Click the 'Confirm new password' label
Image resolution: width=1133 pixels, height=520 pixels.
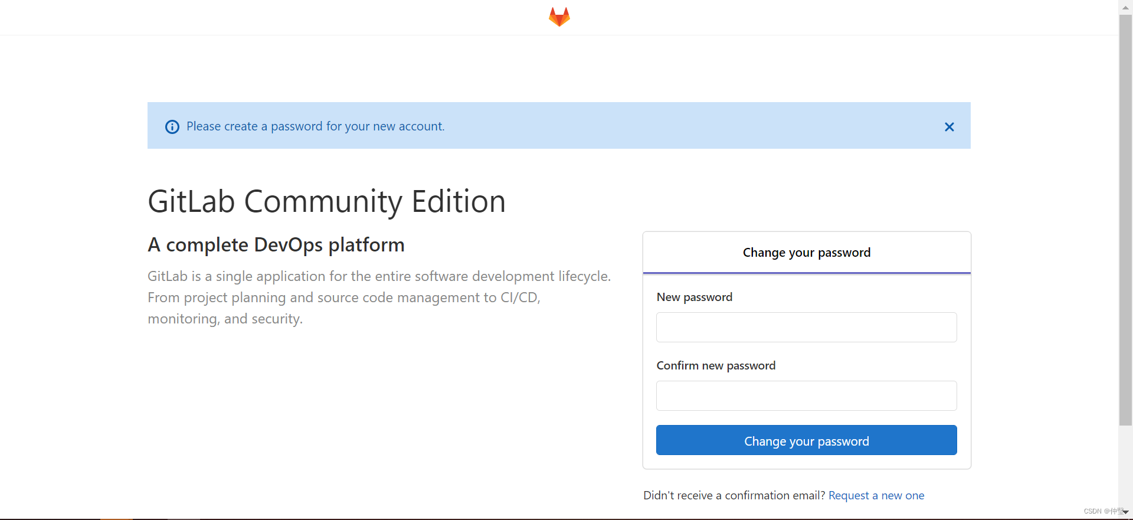716,365
